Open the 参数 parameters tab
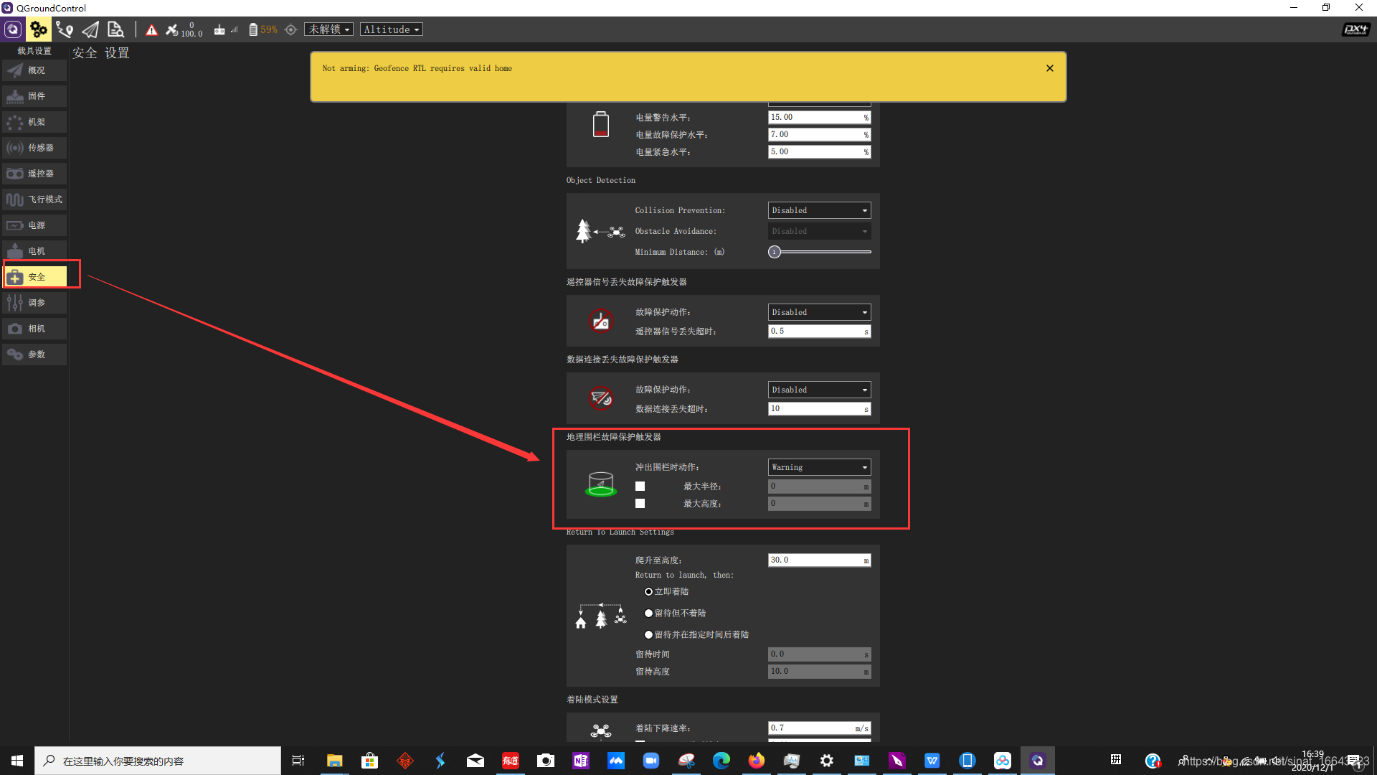Image resolution: width=1377 pixels, height=775 pixels. click(x=34, y=354)
